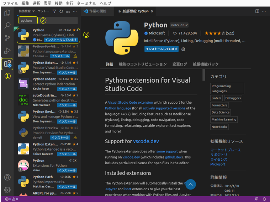Switch to the 変更ログ tab
Image resolution: width=270 pixels, height=202 pixels.
tap(180, 64)
